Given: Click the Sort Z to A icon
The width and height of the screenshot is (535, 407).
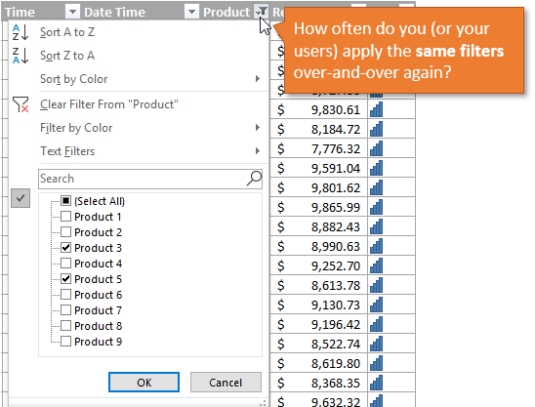Looking at the screenshot, I should pos(21,56).
